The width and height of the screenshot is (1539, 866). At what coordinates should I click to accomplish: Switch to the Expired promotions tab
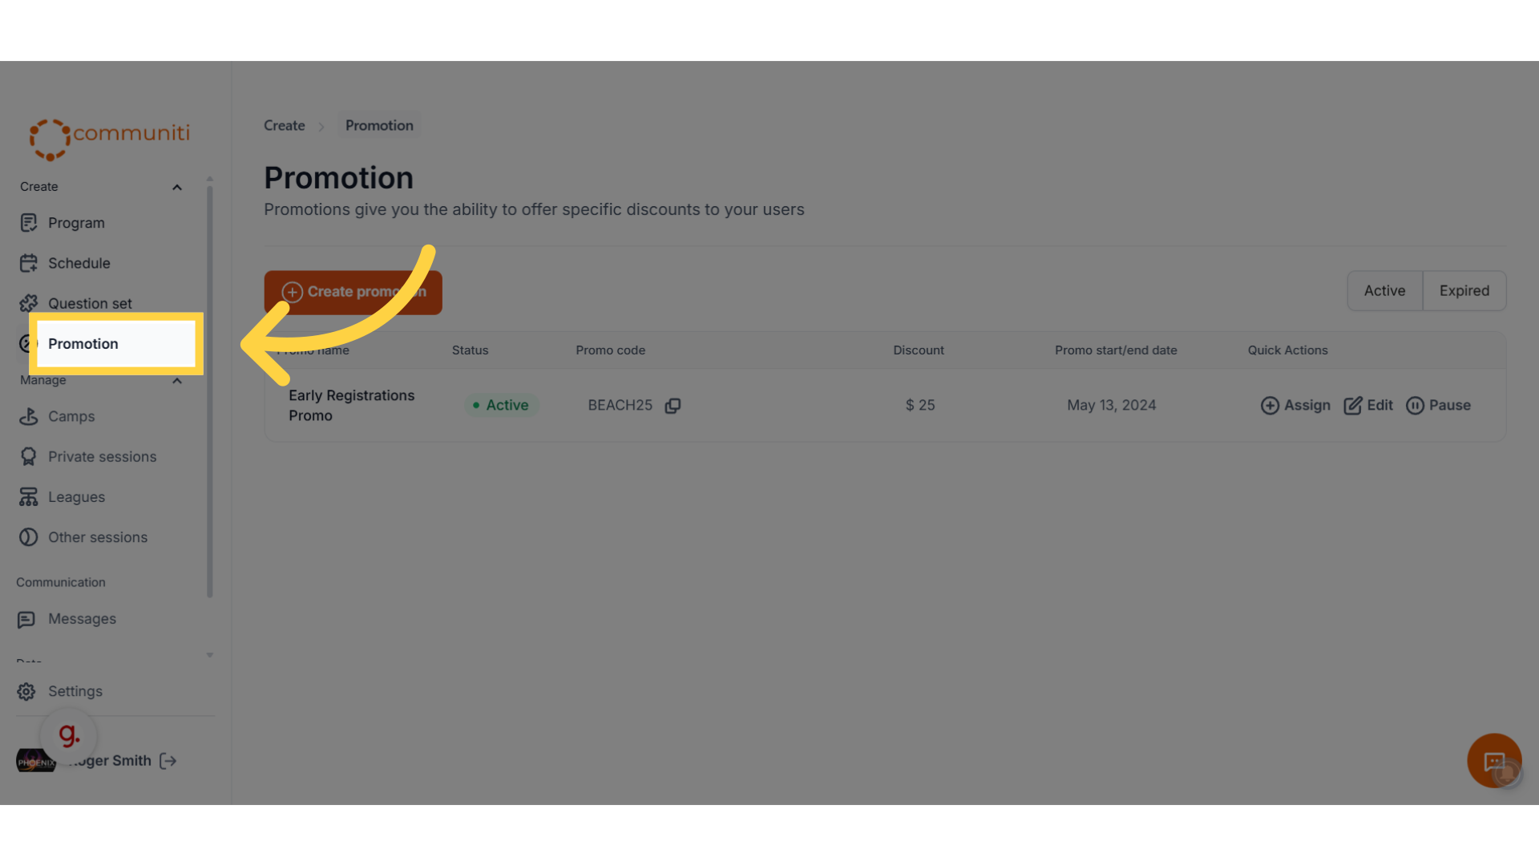coord(1464,291)
